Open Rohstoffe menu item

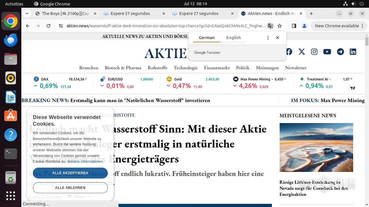pos(157,68)
